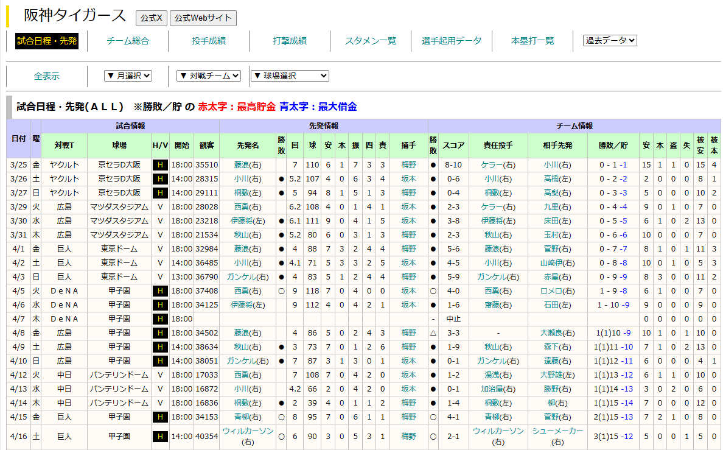Open the 投手成績 tab

209,41
